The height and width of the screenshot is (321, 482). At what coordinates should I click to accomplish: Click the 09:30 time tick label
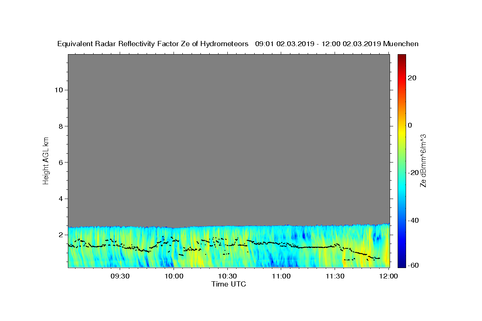point(120,276)
